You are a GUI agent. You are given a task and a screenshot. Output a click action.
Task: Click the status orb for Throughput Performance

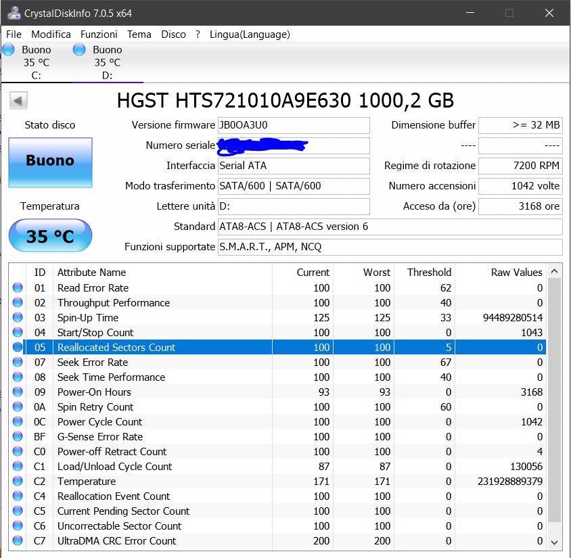pos(18,302)
